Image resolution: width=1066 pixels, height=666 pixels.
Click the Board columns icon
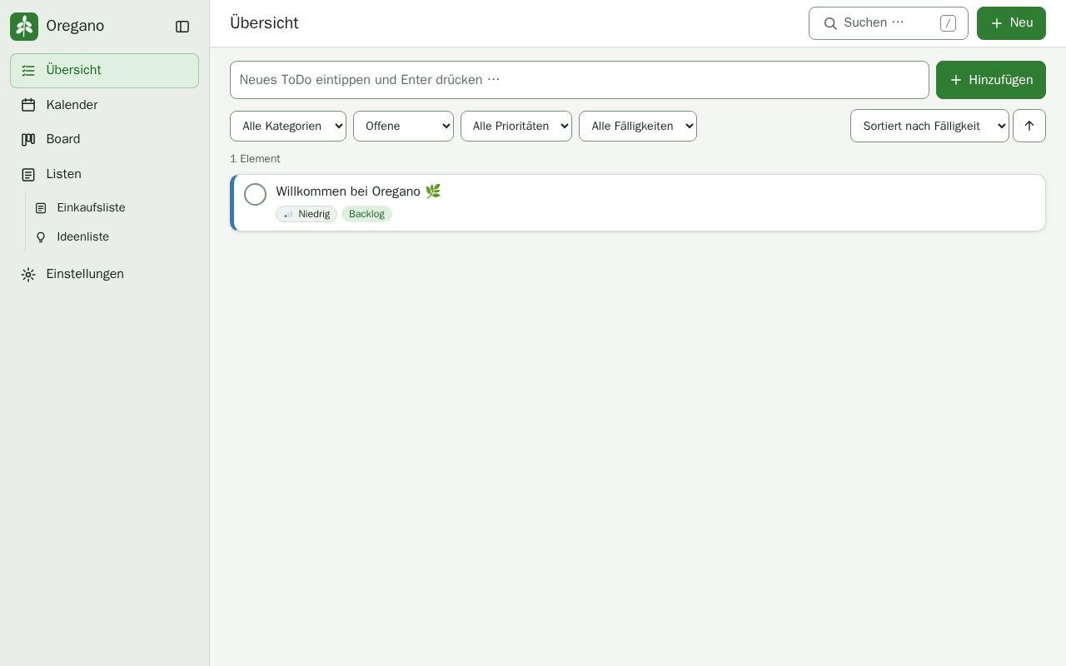[28, 139]
